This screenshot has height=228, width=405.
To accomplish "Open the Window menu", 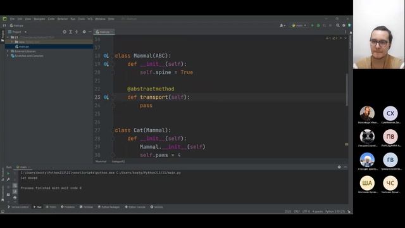I will 100,19.
